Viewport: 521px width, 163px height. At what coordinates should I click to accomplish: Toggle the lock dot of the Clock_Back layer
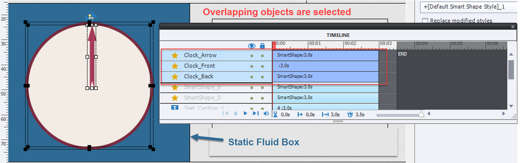tap(262, 77)
